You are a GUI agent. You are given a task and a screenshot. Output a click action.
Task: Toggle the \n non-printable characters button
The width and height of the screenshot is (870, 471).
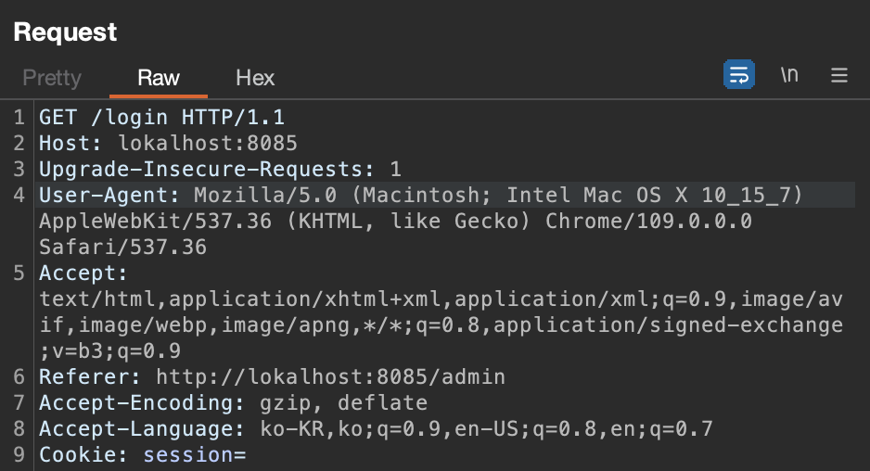tap(789, 74)
